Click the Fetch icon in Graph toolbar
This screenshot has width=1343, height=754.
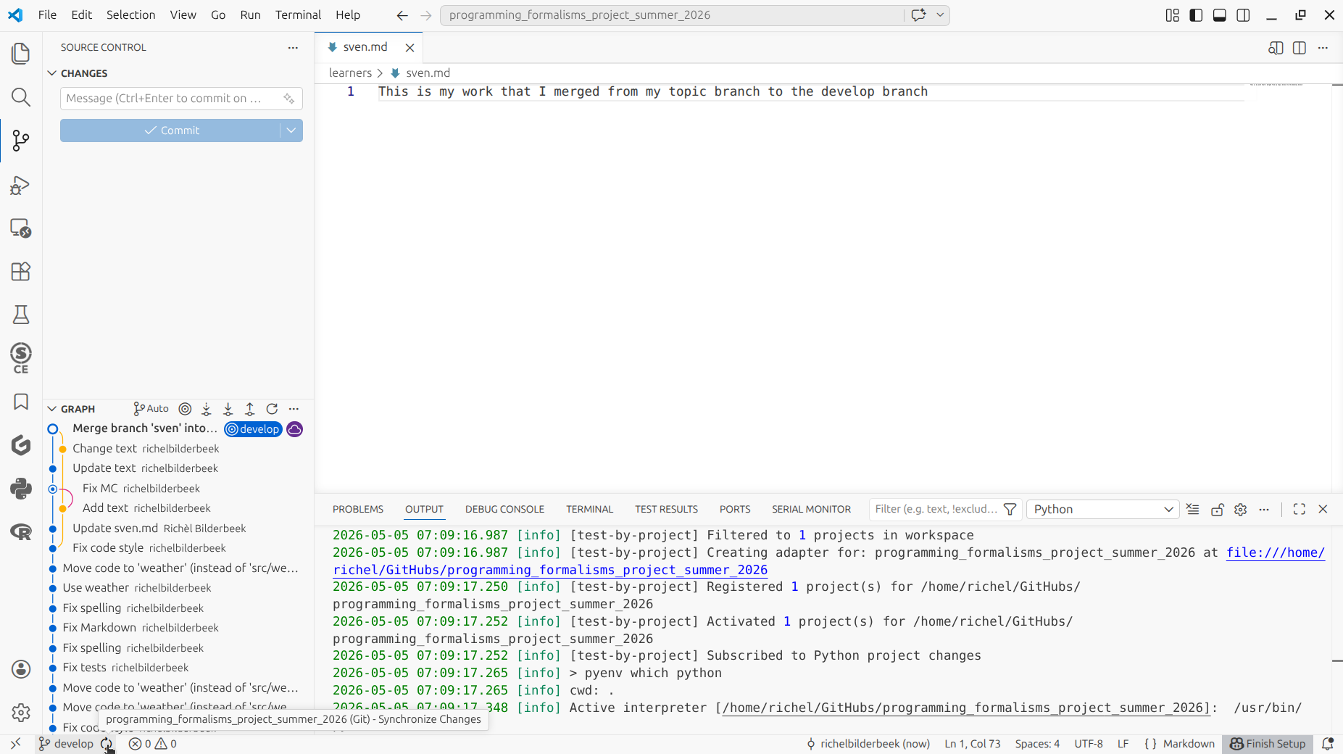click(x=207, y=409)
